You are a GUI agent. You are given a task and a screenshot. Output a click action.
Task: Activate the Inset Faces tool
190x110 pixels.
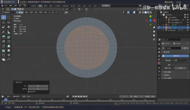[x=9, y=37]
